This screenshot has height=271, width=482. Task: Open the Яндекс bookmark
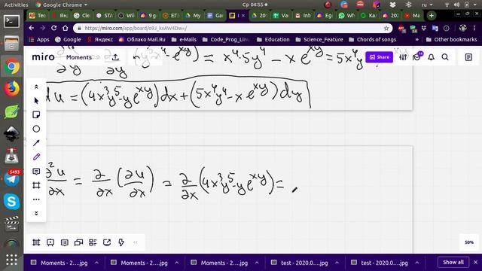pyautogui.click(x=100, y=40)
